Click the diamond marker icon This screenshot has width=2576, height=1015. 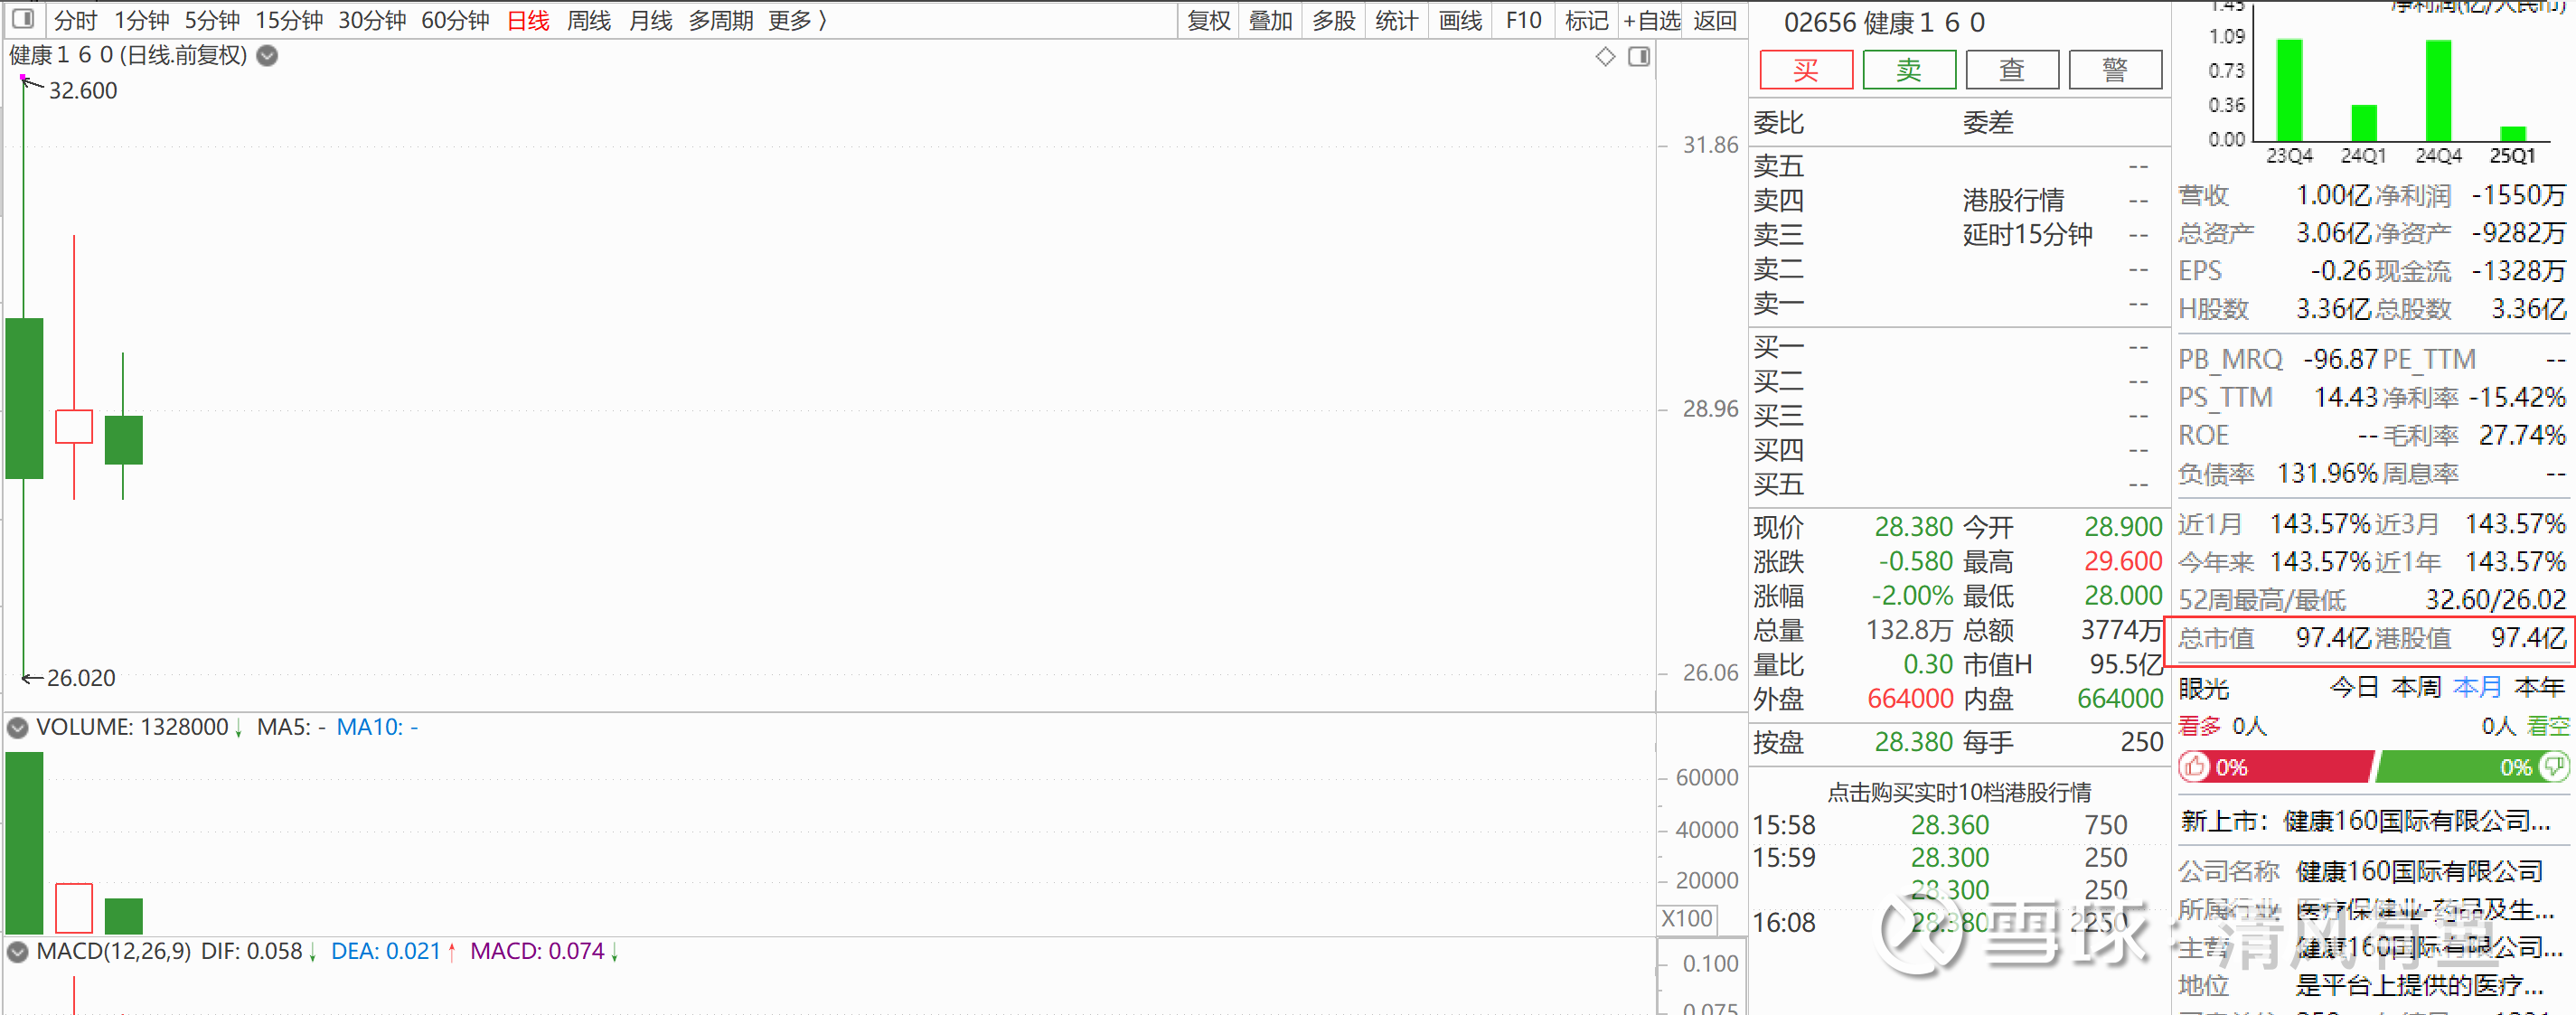click(1605, 57)
